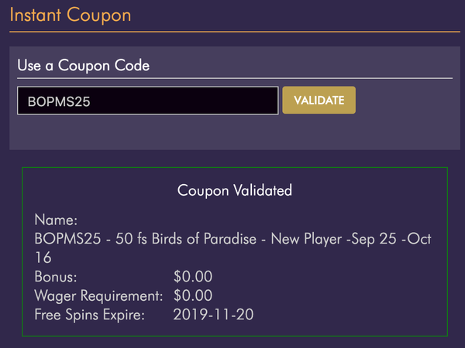Viewport: 465px width, 348px height.
Task: Click the Bonus $0.00 value
Action: point(194,277)
